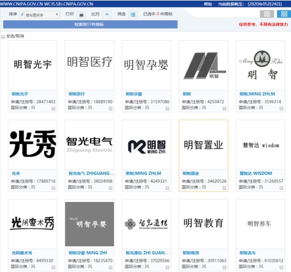Click the 排序 label
The height and width of the screenshot is (272, 291).
tap(13, 14)
